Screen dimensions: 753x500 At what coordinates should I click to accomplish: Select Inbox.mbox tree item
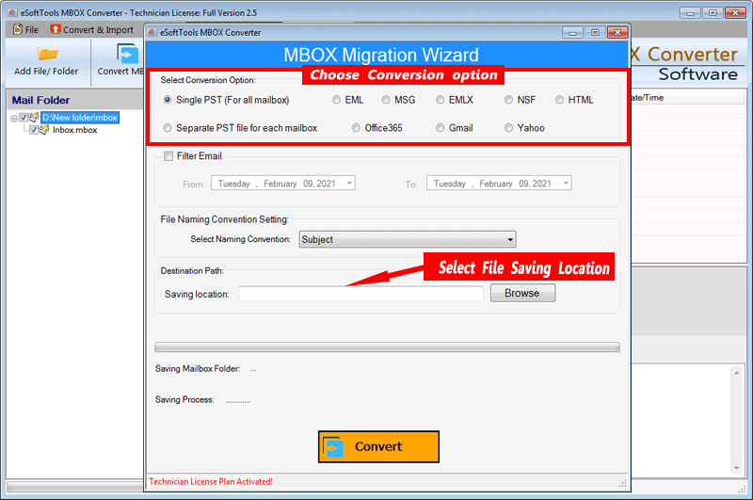coord(75,130)
